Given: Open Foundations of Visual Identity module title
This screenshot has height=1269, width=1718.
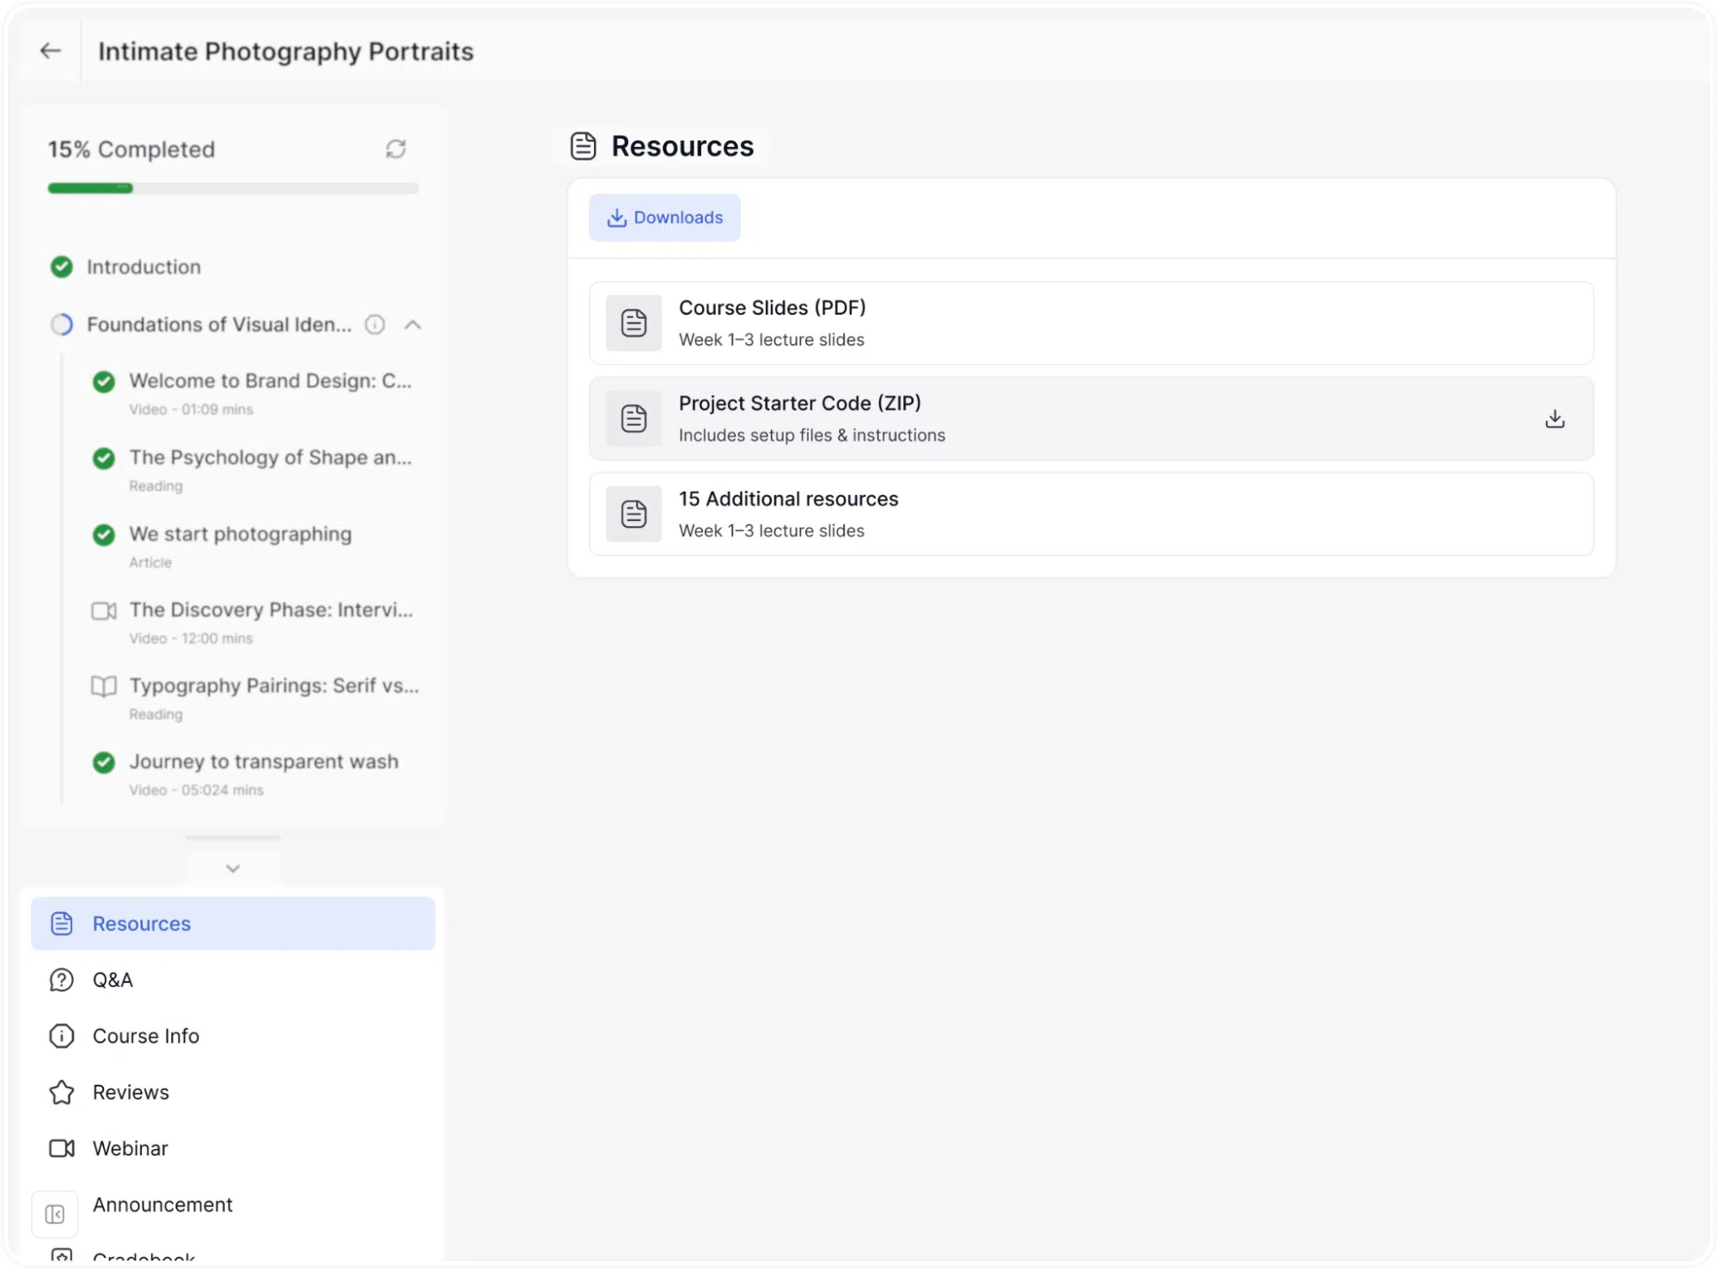Looking at the screenshot, I should [219, 325].
